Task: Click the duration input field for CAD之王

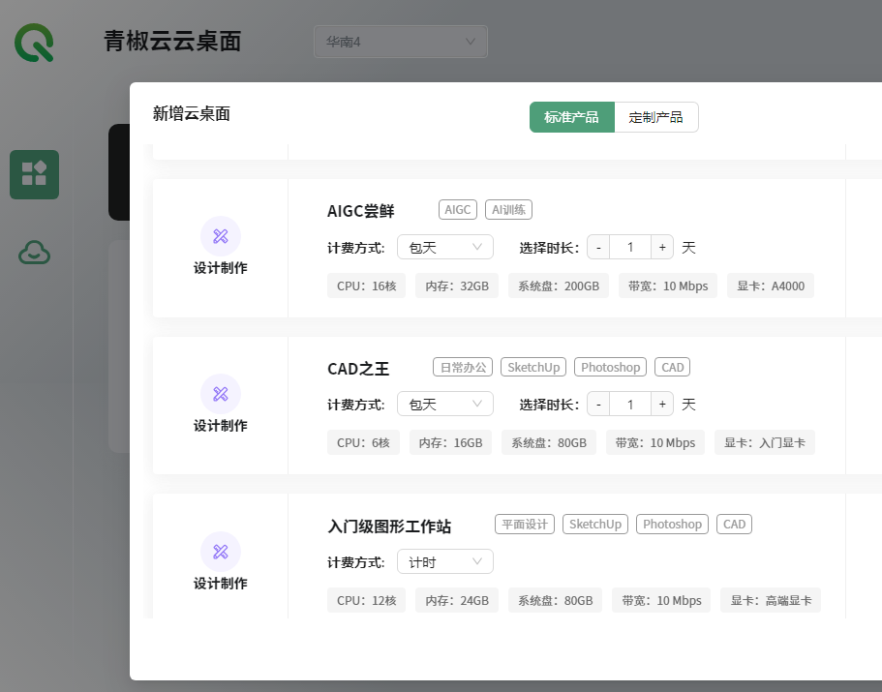Action: [x=630, y=405]
